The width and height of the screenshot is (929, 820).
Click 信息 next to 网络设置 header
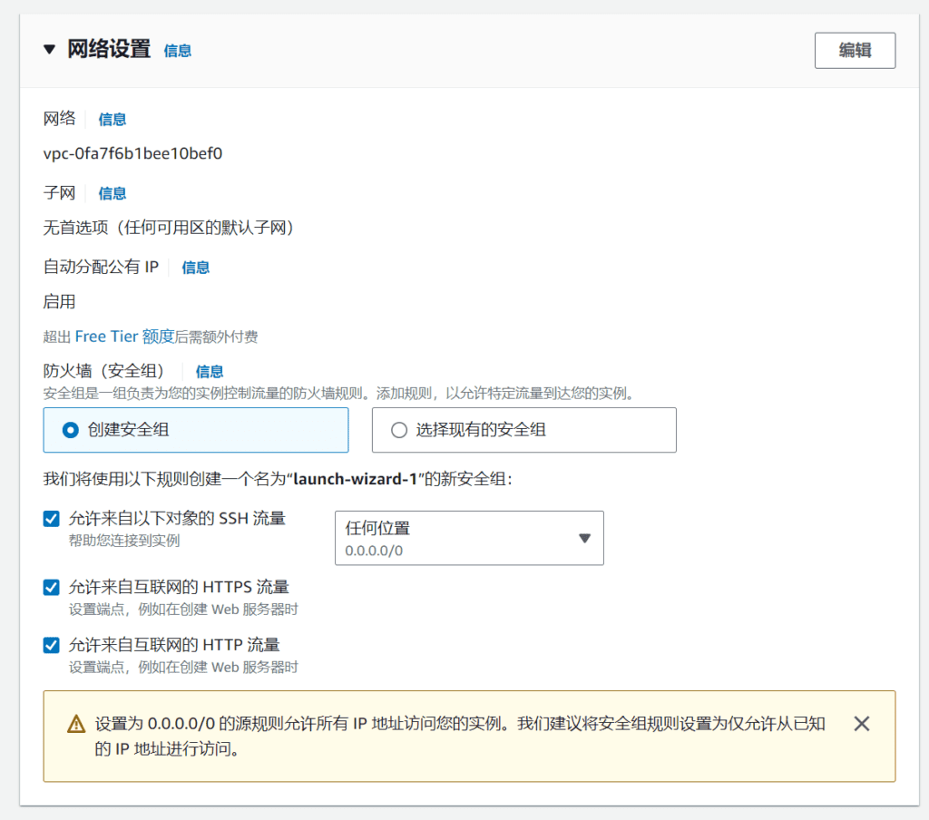tap(177, 52)
